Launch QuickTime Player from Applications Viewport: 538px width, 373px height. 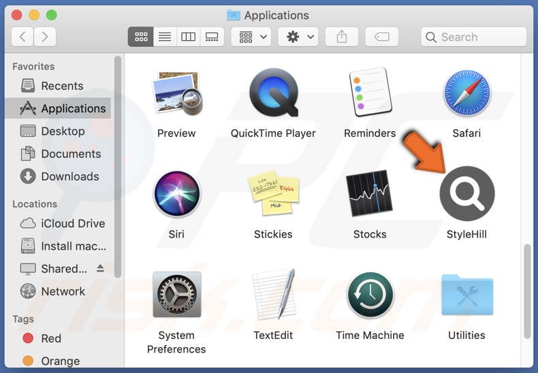[274, 93]
